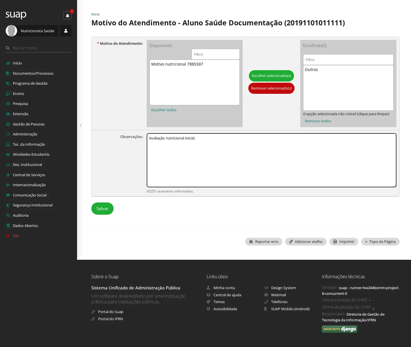Click the user profile icon button
411x347 pixels.
tap(66, 31)
